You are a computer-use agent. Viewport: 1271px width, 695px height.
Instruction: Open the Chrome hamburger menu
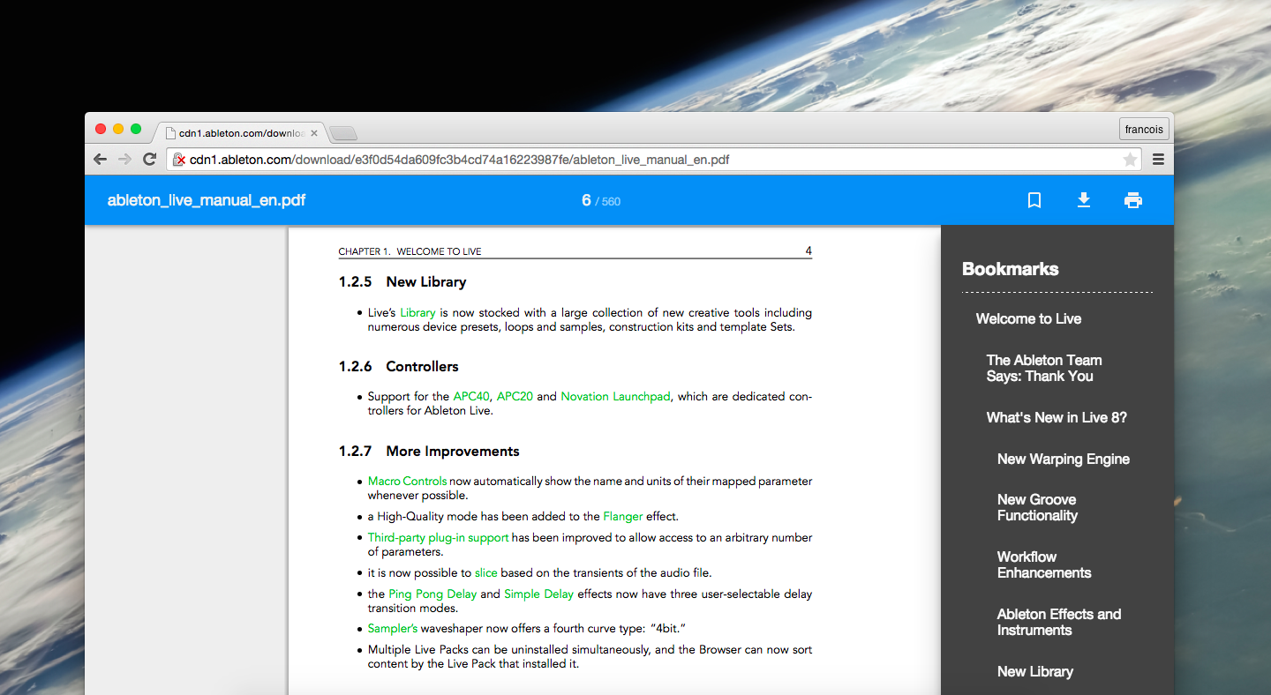[1158, 160]
